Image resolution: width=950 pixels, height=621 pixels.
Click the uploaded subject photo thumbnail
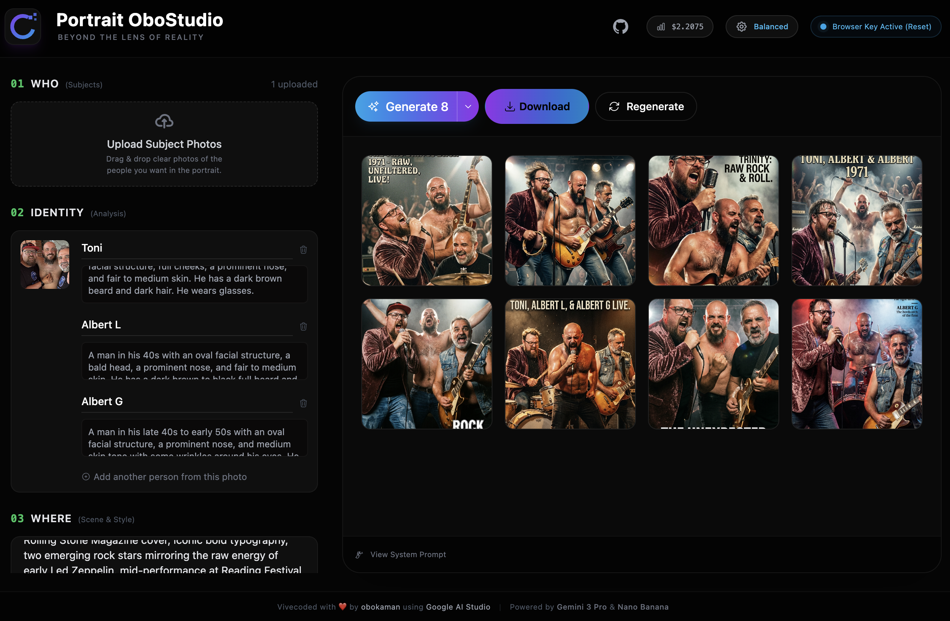click(45, 264)
